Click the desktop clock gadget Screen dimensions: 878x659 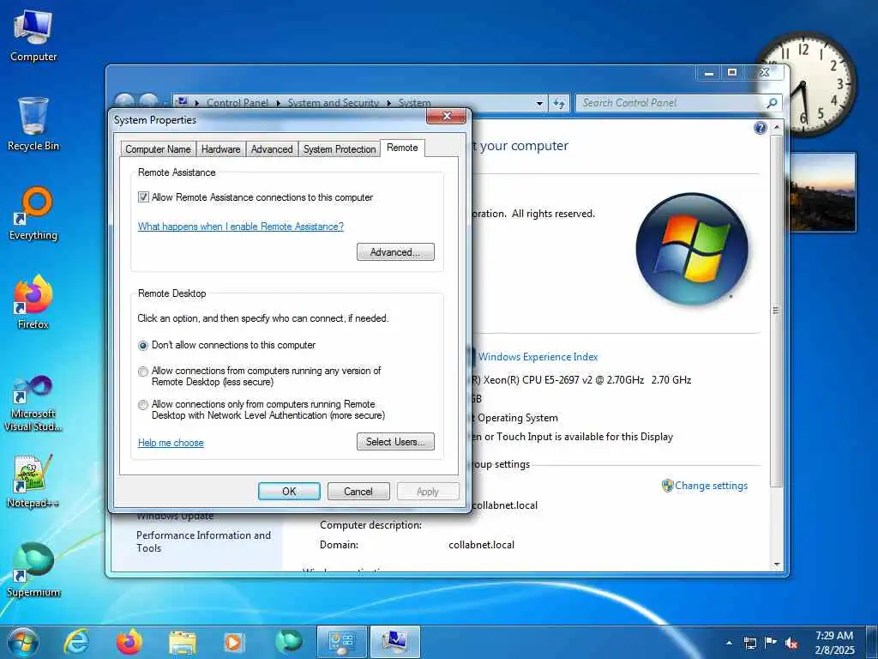806,84
